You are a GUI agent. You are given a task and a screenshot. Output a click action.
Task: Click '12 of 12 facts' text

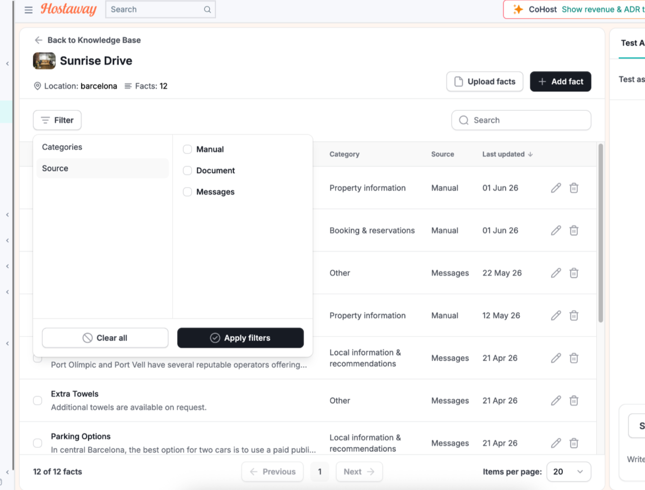pos(58,472)
